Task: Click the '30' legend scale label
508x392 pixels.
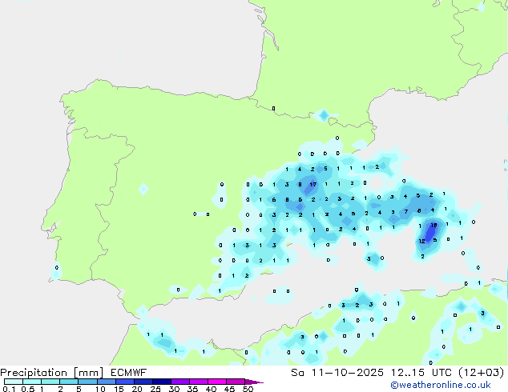Action: pos(174,389)
